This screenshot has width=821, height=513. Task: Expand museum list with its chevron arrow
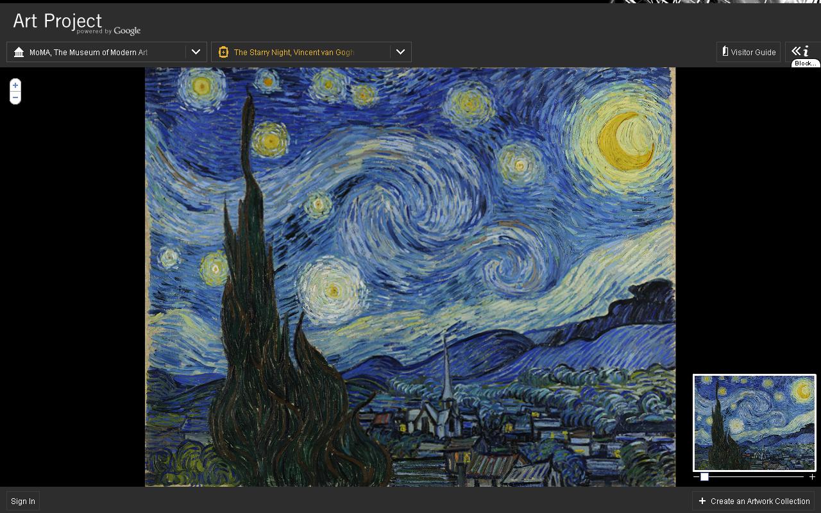click(x=196, y=52)
